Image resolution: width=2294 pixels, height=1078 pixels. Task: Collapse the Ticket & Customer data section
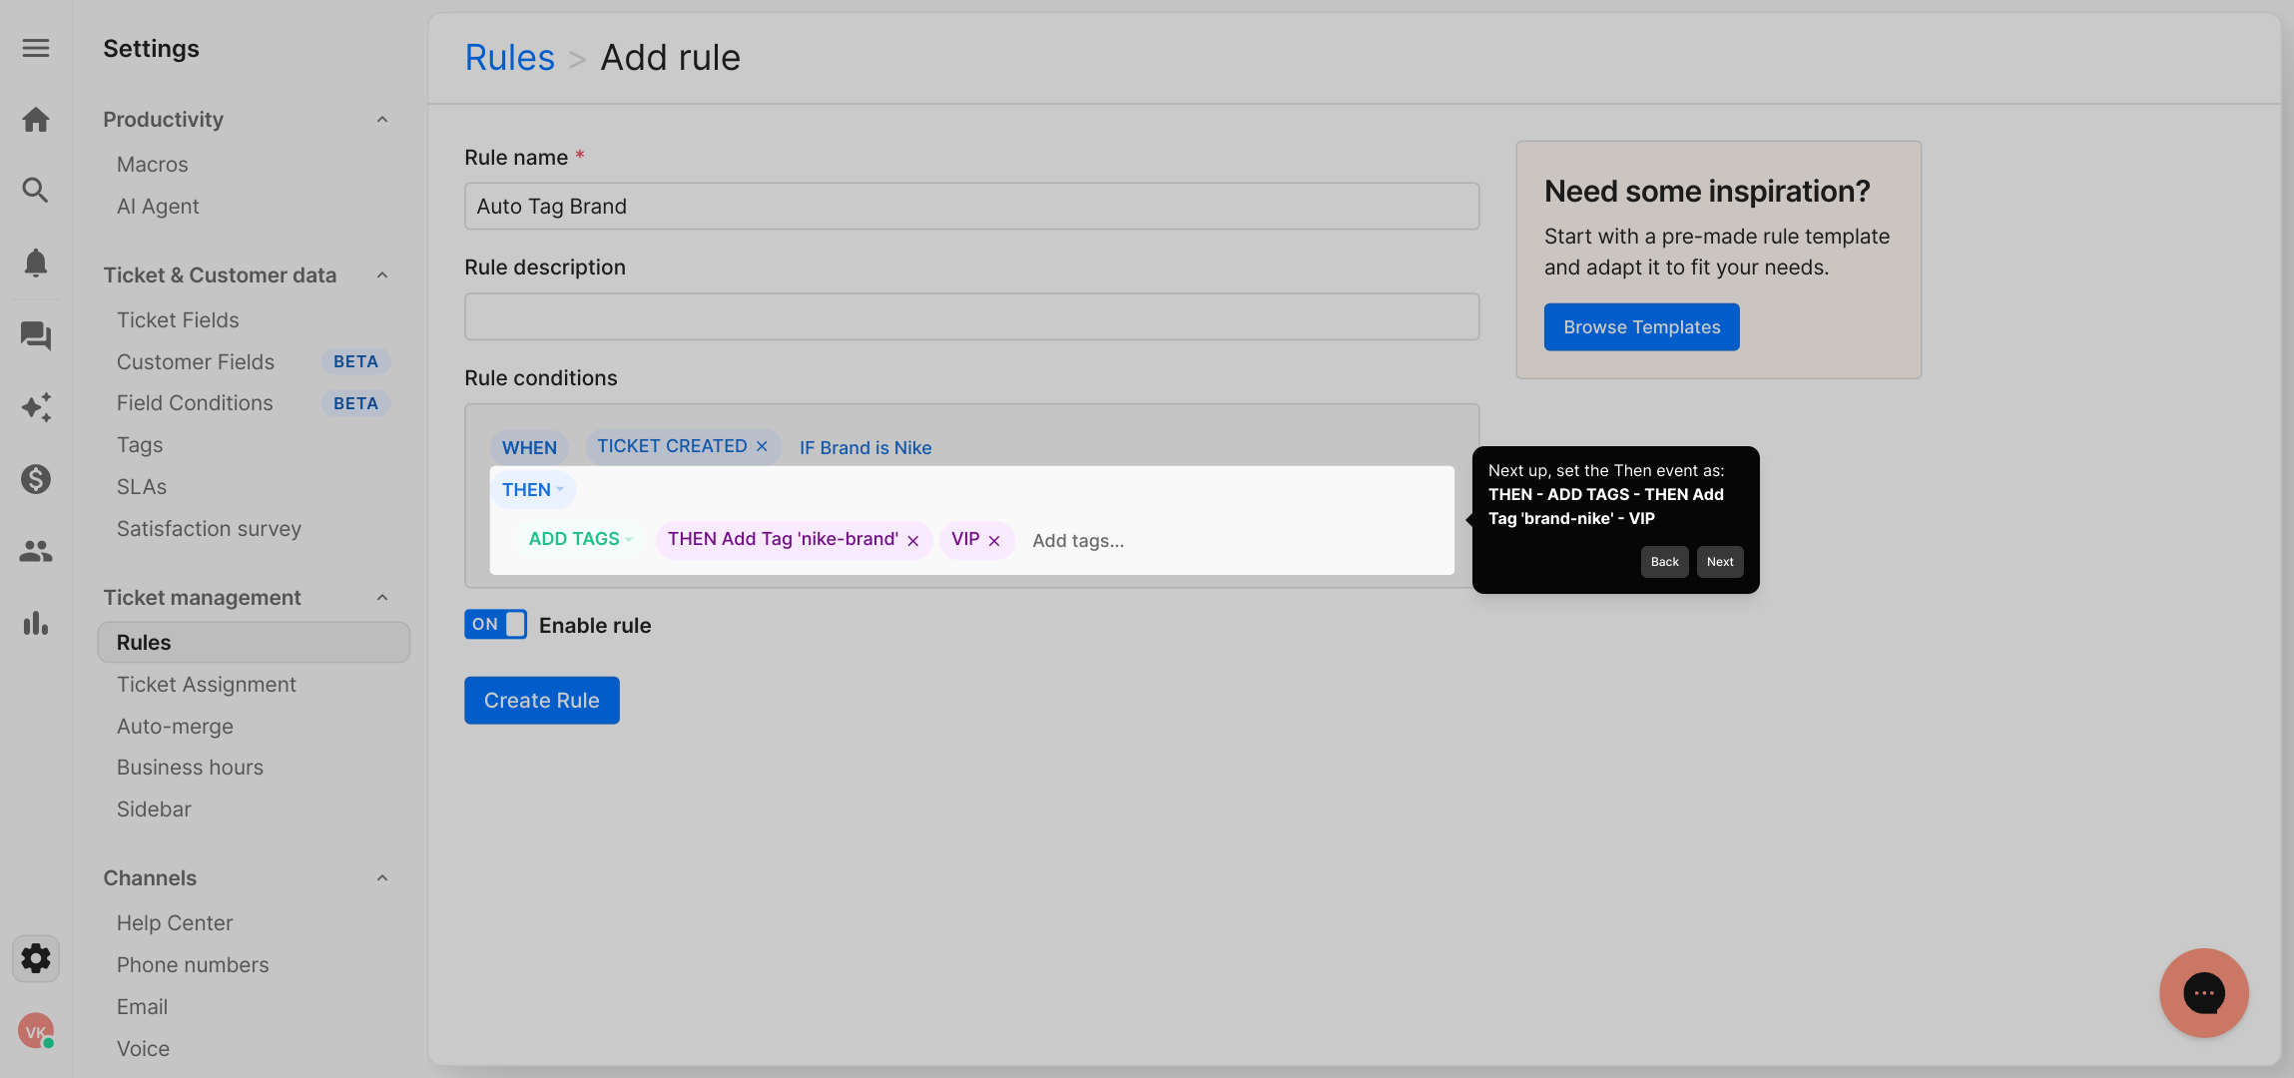[382, 275]
